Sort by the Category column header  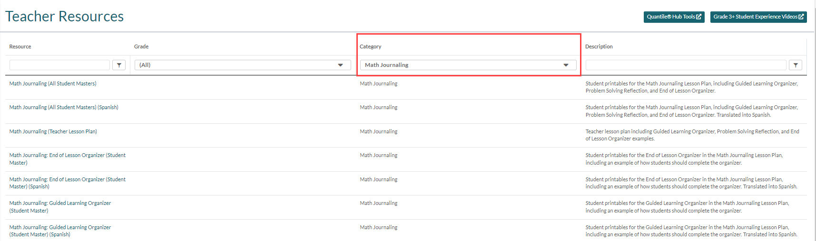371,46
